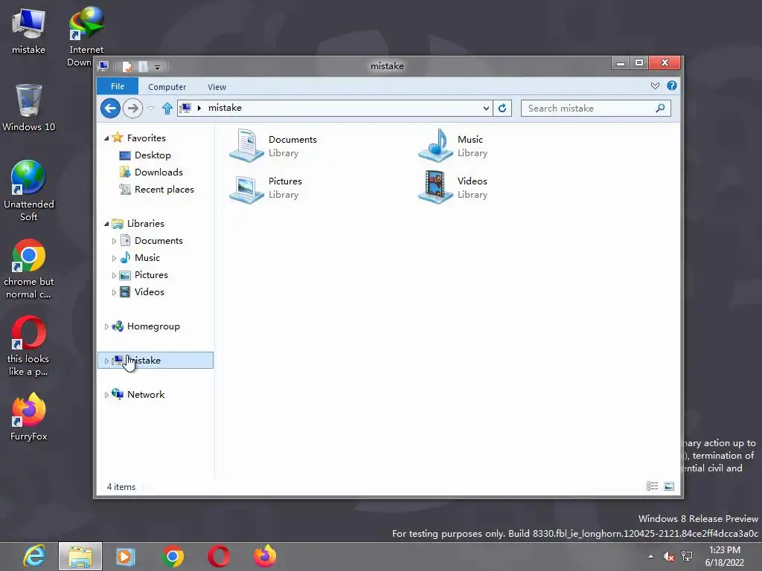Collapse the Libraries tree group

click(106, 224)
